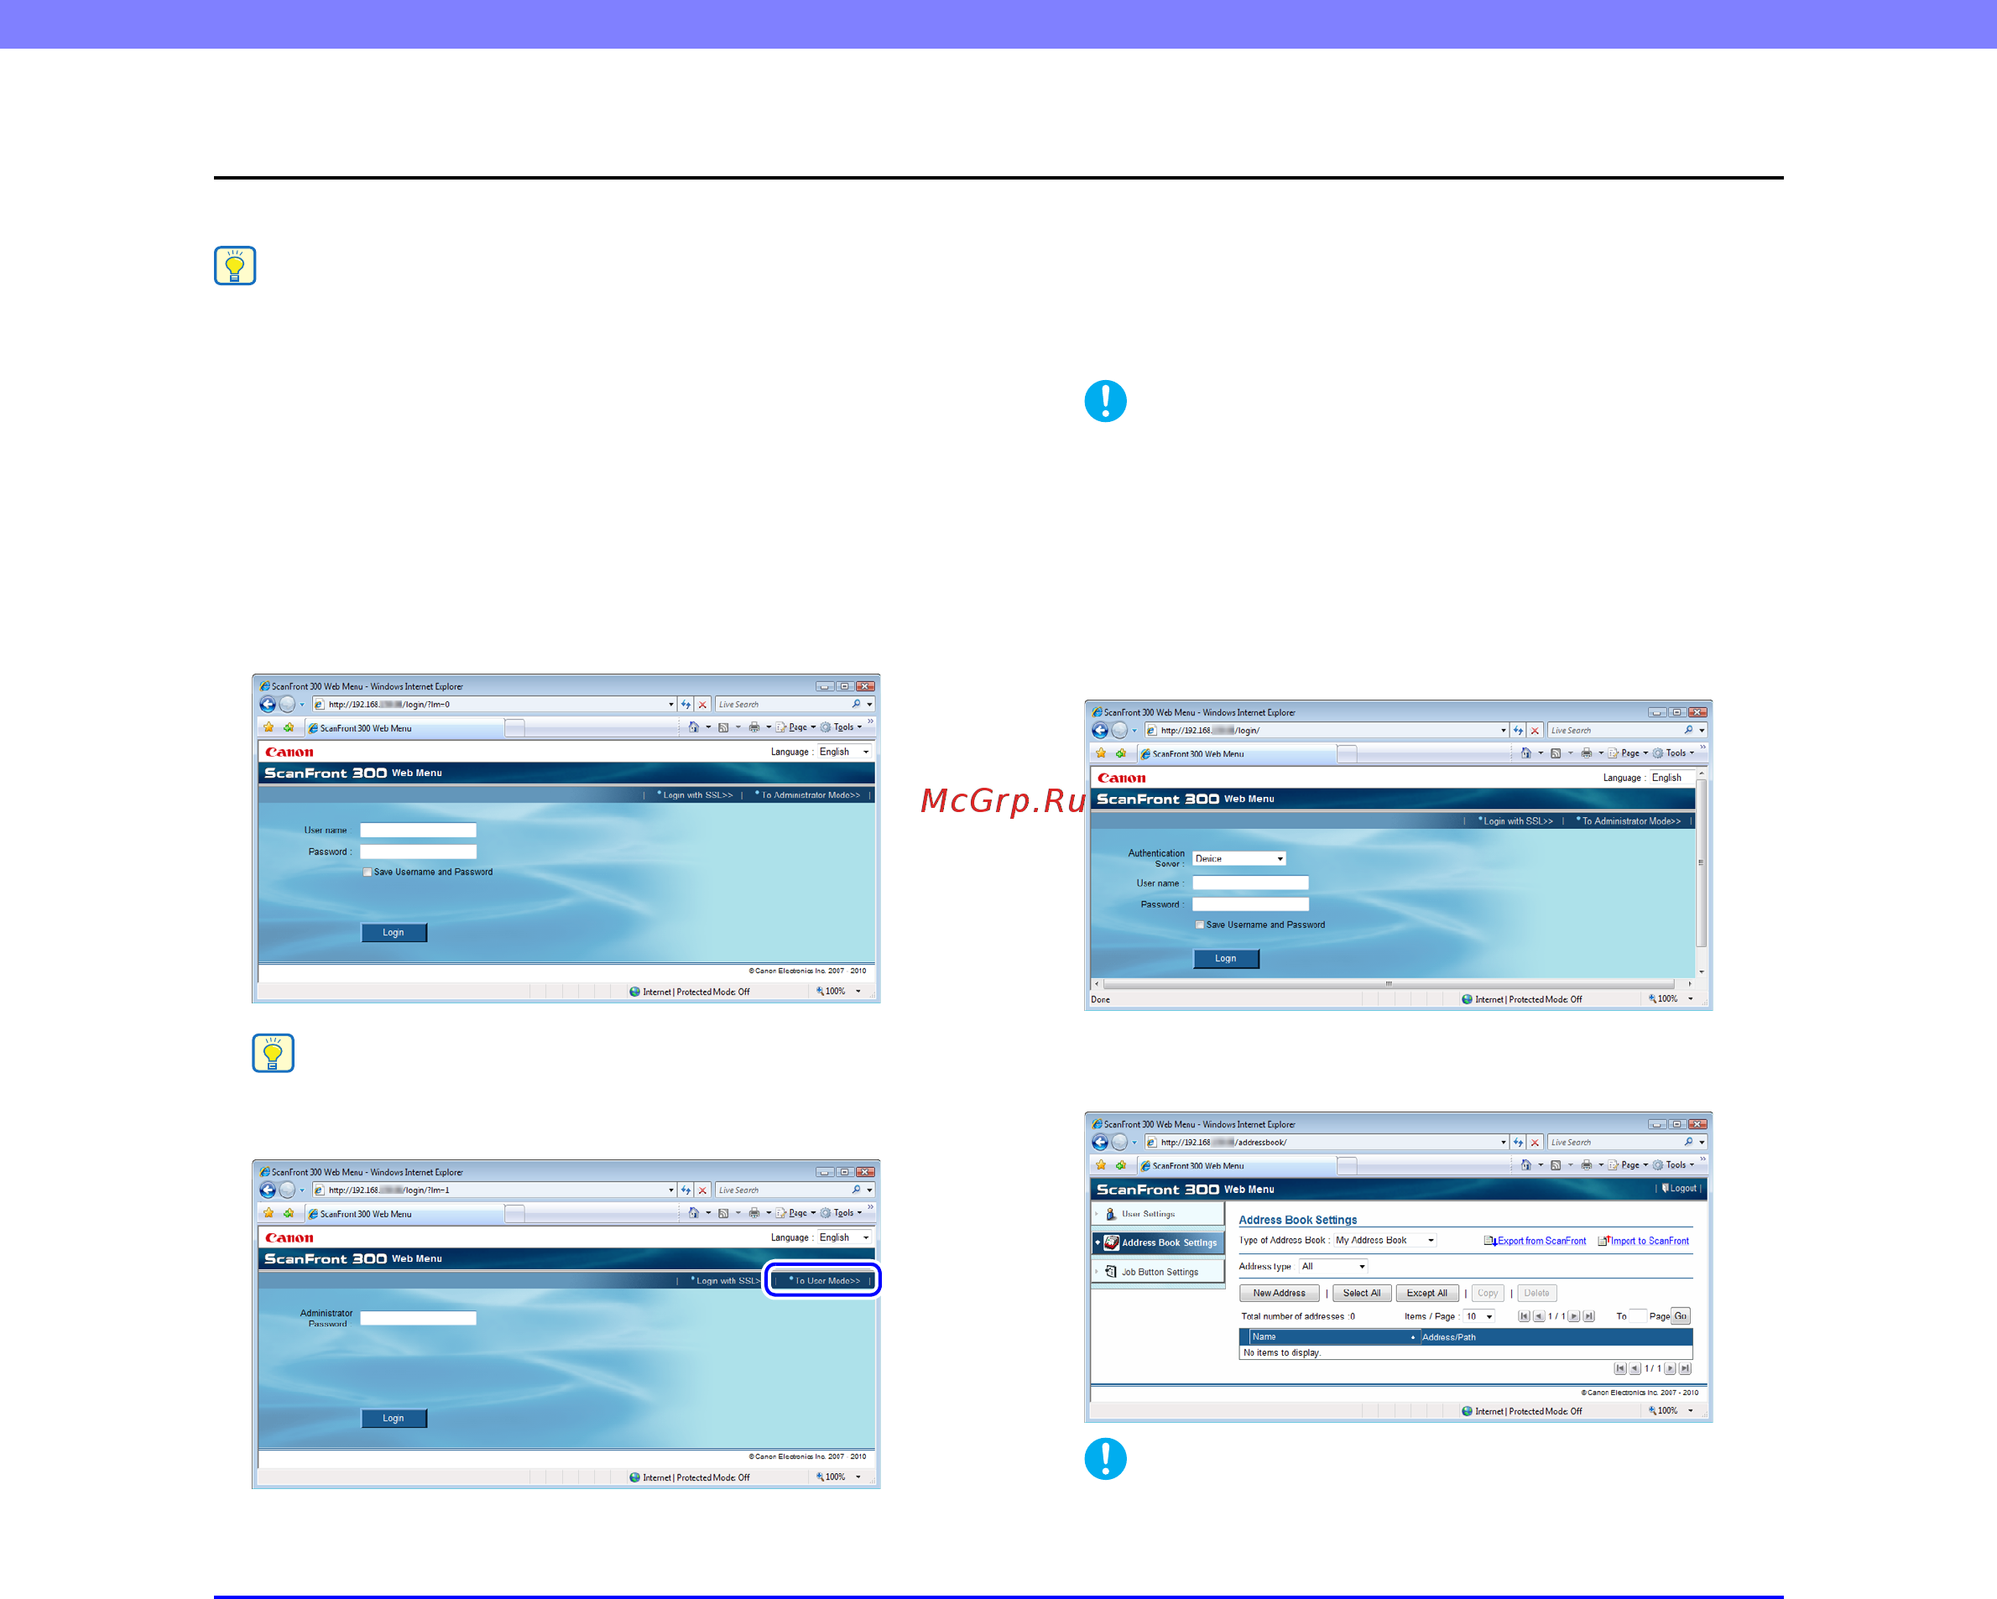Check Save Username and Password in login/?lm=0 window
1997x1599 pixels.
(368, 872)
